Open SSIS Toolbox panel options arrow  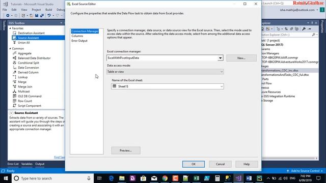[61, 23]
